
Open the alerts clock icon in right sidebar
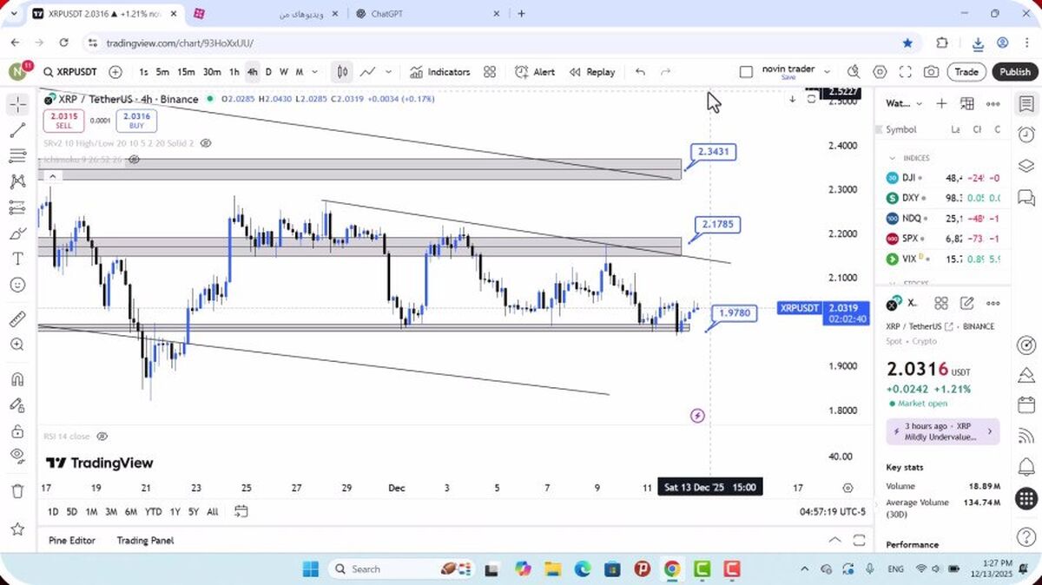[1026, 135]
